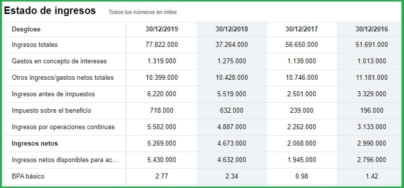Click value 196.000
Image resolution: width=404 pixels, height=188 pixels.
coord(371,110)
